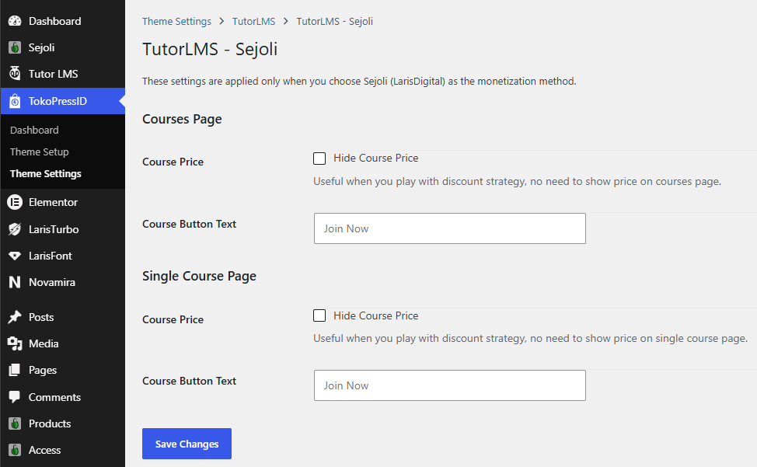Click the LarisFont diamond icon
757x467 pixels.
click(x=15, y=256)
